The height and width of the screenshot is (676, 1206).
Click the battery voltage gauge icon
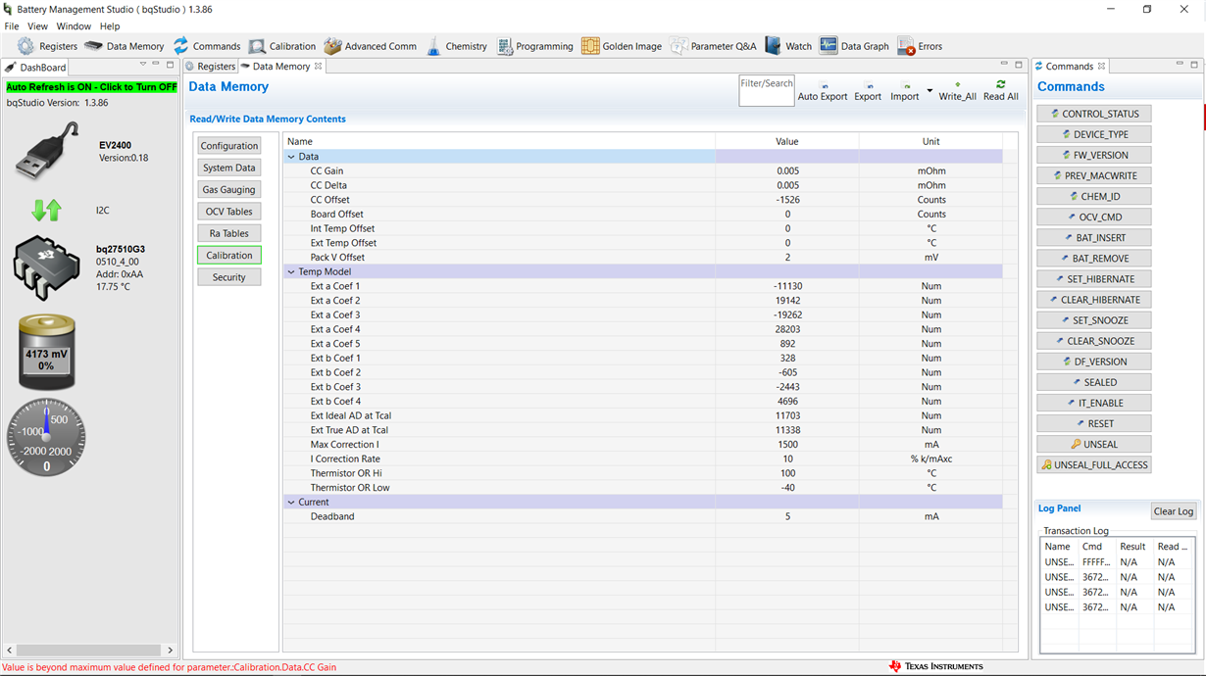[46, 352]
